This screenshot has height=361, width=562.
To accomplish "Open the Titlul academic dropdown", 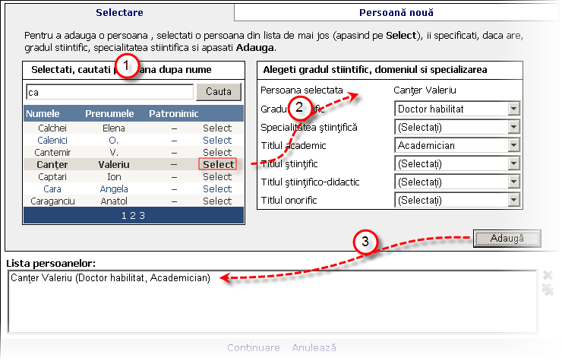I will coord(514,145).
